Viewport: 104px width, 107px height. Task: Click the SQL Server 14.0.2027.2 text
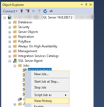tap(58, 17)
